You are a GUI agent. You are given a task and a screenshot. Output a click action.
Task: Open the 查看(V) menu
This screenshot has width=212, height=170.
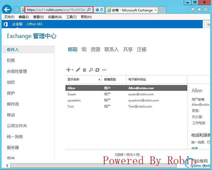pos(39,17)
